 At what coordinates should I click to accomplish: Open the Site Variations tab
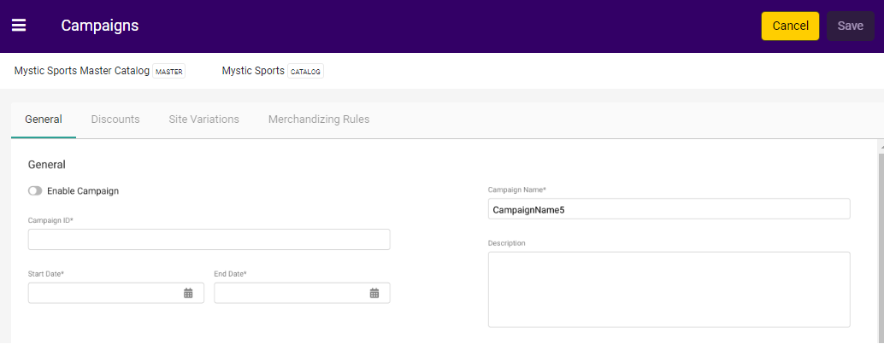click(x=204, y=120)
